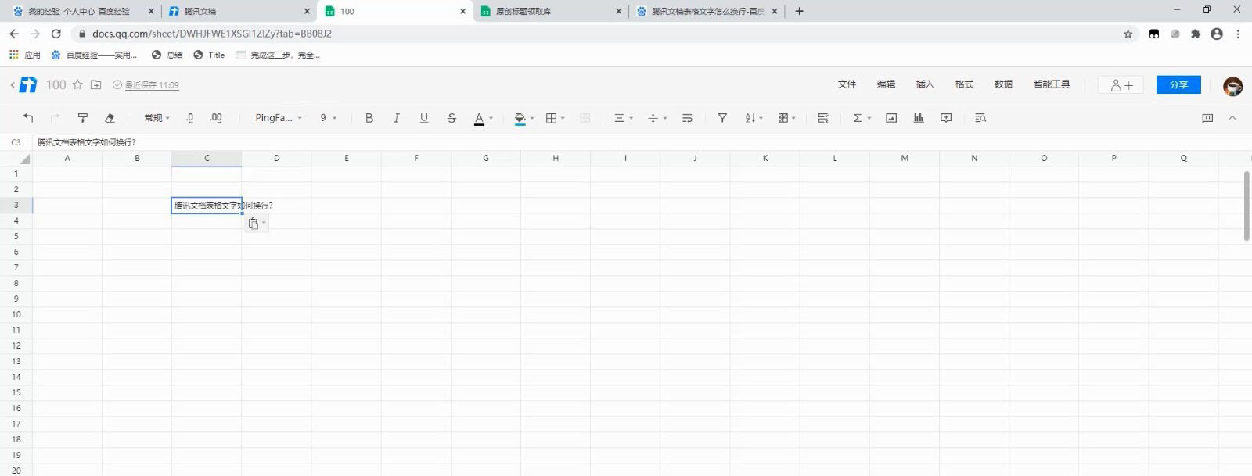Click the cell borders icon
Viewport: 1252px width, 476px height.
tap(551, 118)
